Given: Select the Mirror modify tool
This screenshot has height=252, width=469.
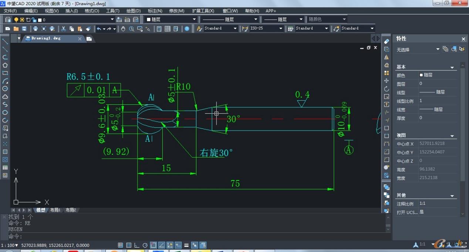Looking at the screenshot, I should (387, 57).
